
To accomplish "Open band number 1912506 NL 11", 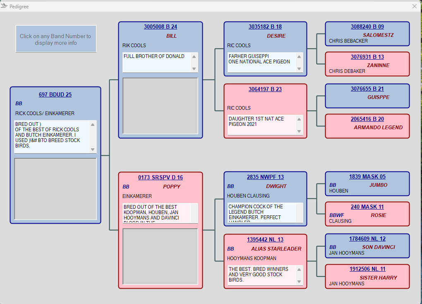I will click(367, 269).
